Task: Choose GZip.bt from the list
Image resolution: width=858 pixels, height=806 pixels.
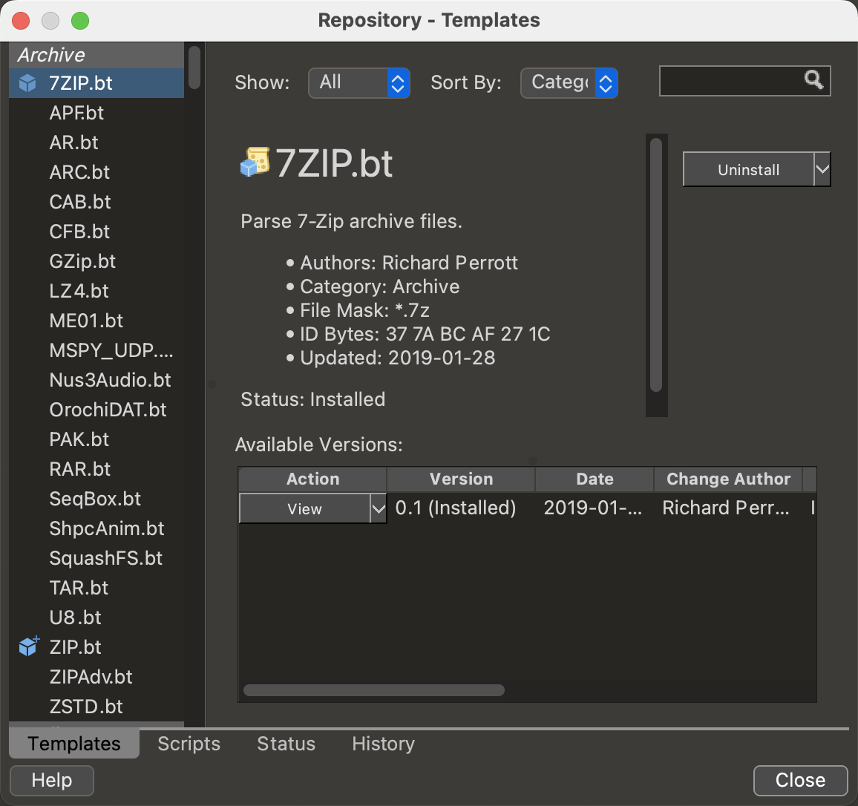Action: coord(96,261)
